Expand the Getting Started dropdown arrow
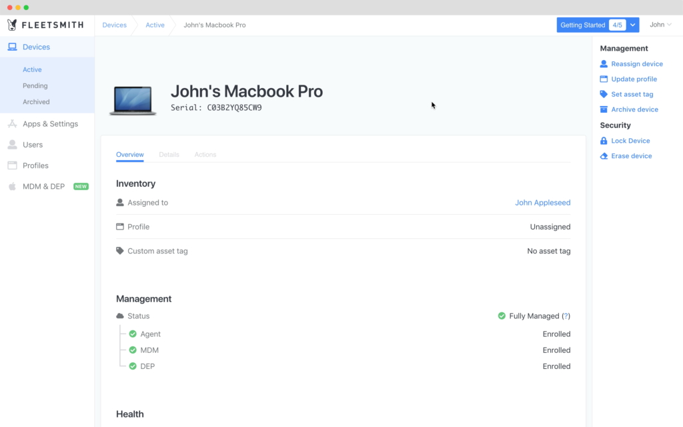683x427 pixels. (633, 25)
